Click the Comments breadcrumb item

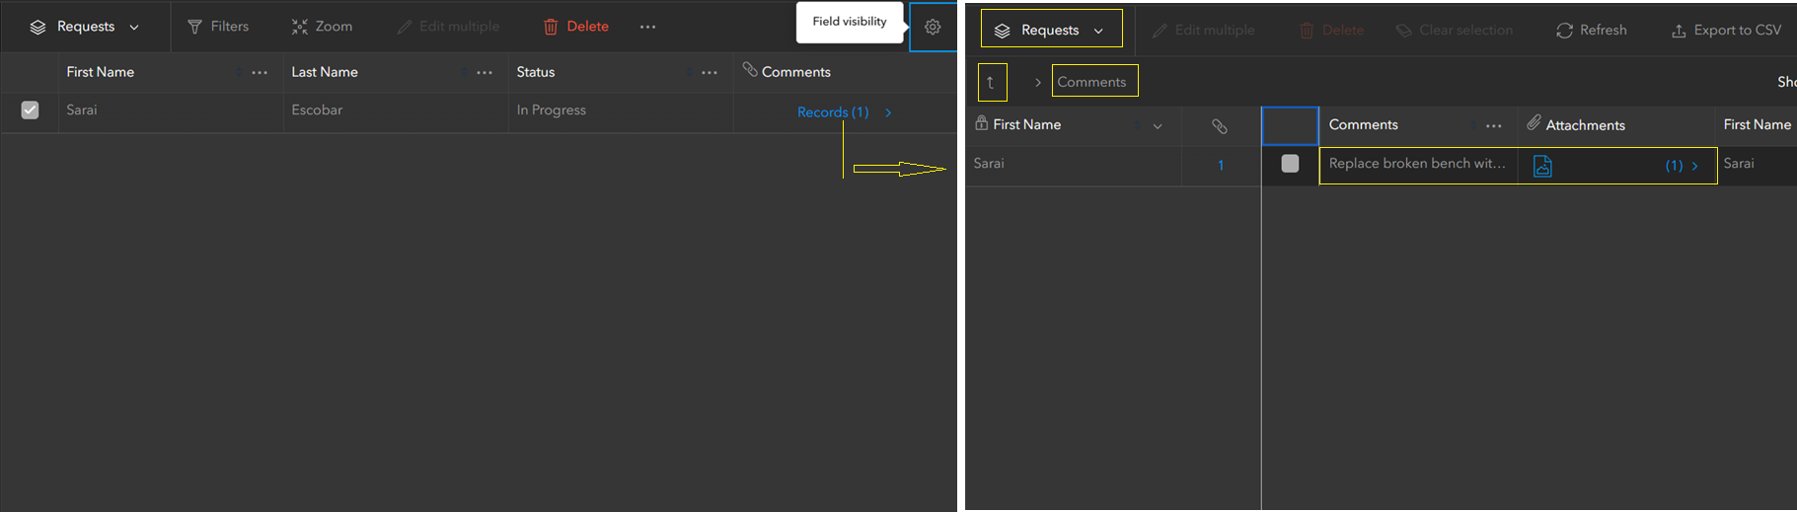(1091, 82)
